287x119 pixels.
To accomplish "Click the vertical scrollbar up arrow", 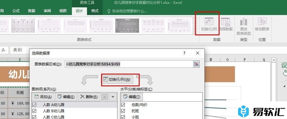I will [274, 60].
